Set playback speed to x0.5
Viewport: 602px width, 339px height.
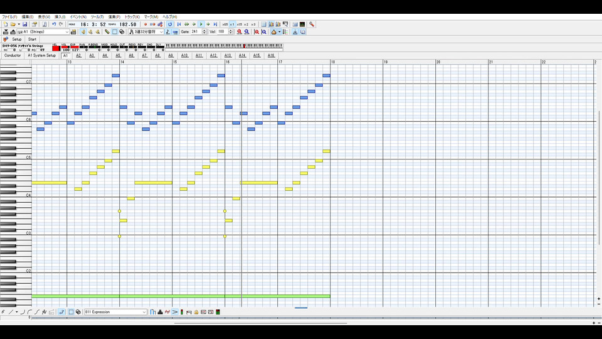(225, 24)
